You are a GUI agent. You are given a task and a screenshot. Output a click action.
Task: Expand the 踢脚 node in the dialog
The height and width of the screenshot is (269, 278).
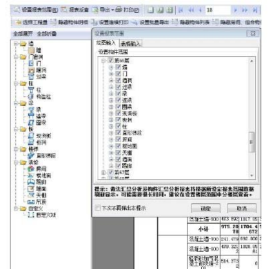[x=111, y=166]
